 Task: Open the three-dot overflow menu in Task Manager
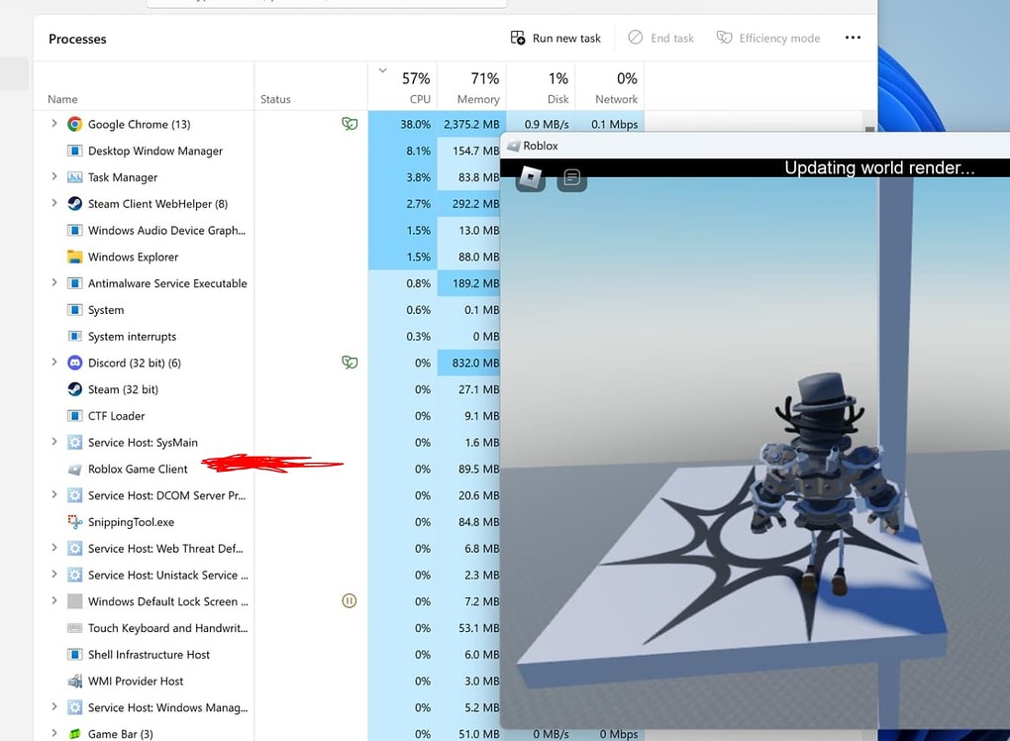[853, 38]
